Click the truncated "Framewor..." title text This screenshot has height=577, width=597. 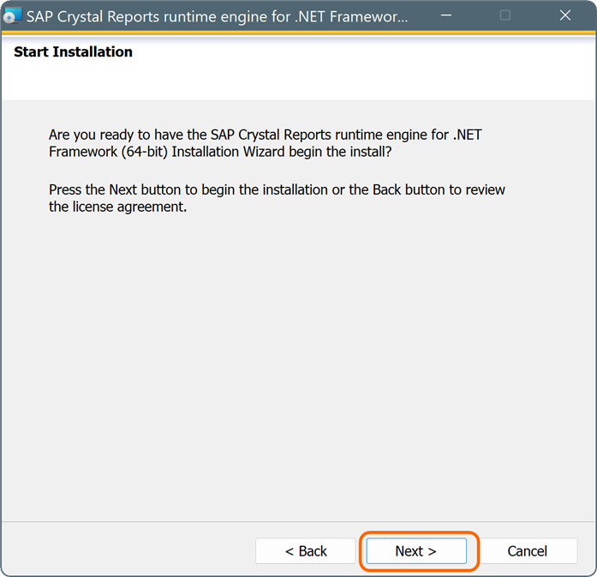(x=368, y=17)
